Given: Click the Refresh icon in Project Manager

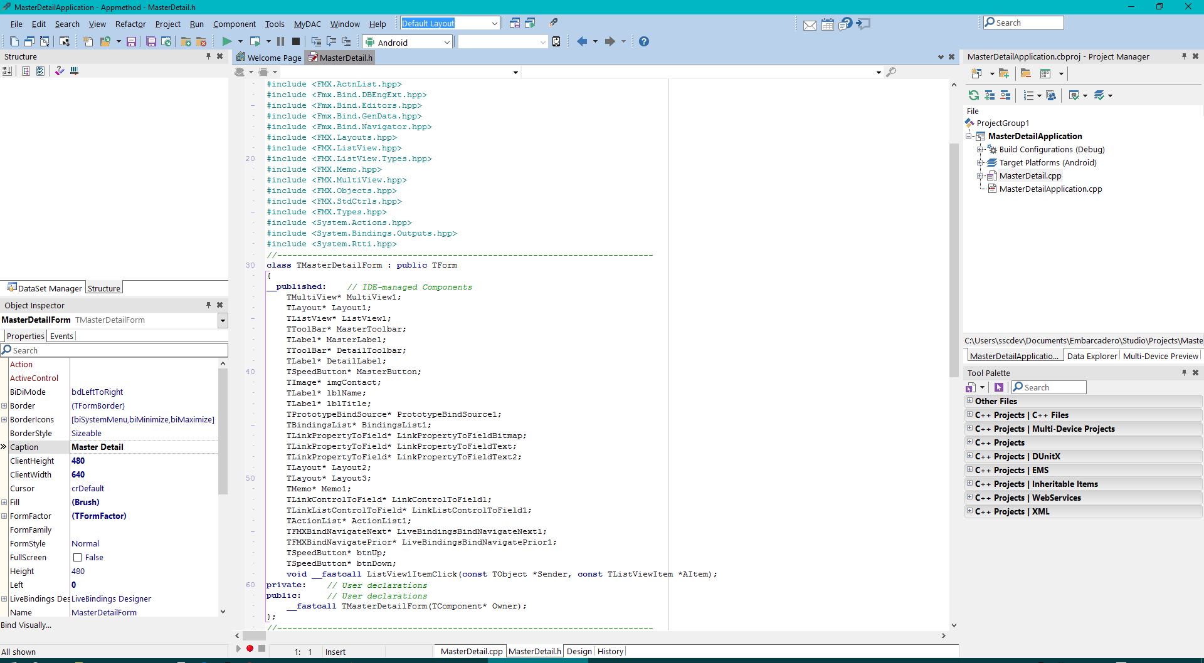Looking at the screenshot, I should click(x=973, y=95).
